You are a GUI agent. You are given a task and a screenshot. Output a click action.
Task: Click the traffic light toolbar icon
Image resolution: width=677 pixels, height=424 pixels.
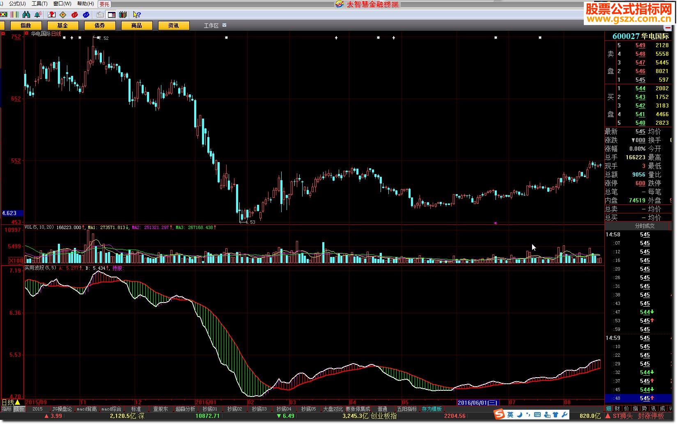[x=4, y=15]
